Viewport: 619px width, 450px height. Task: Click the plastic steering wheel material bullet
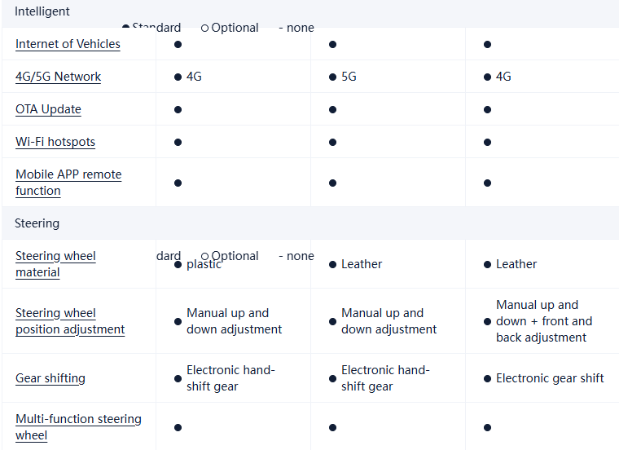click(178, 264)
